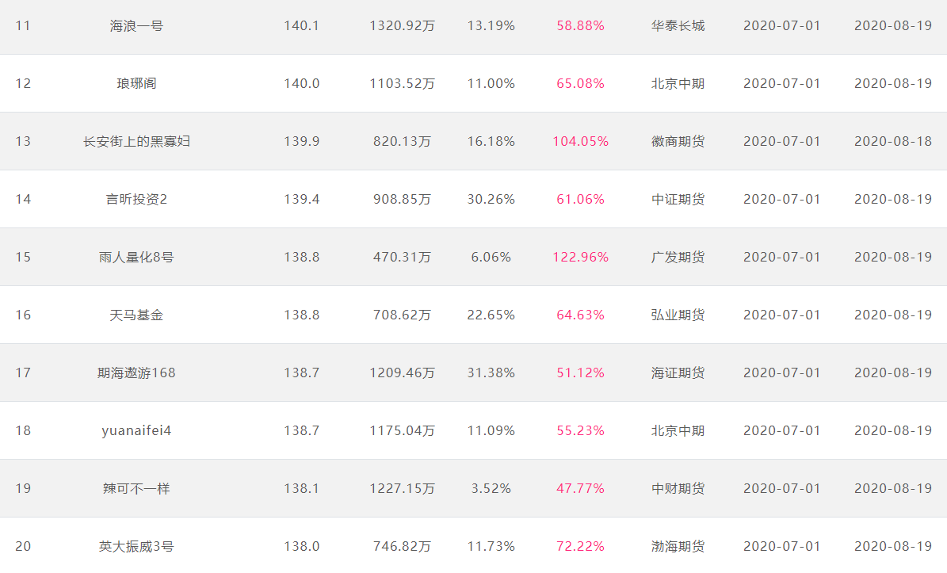Viewport: 947px width, 573px height.
Task: Click the 122.96% return value in row 15
Action: pyautogui.click(x=580, y=258)
